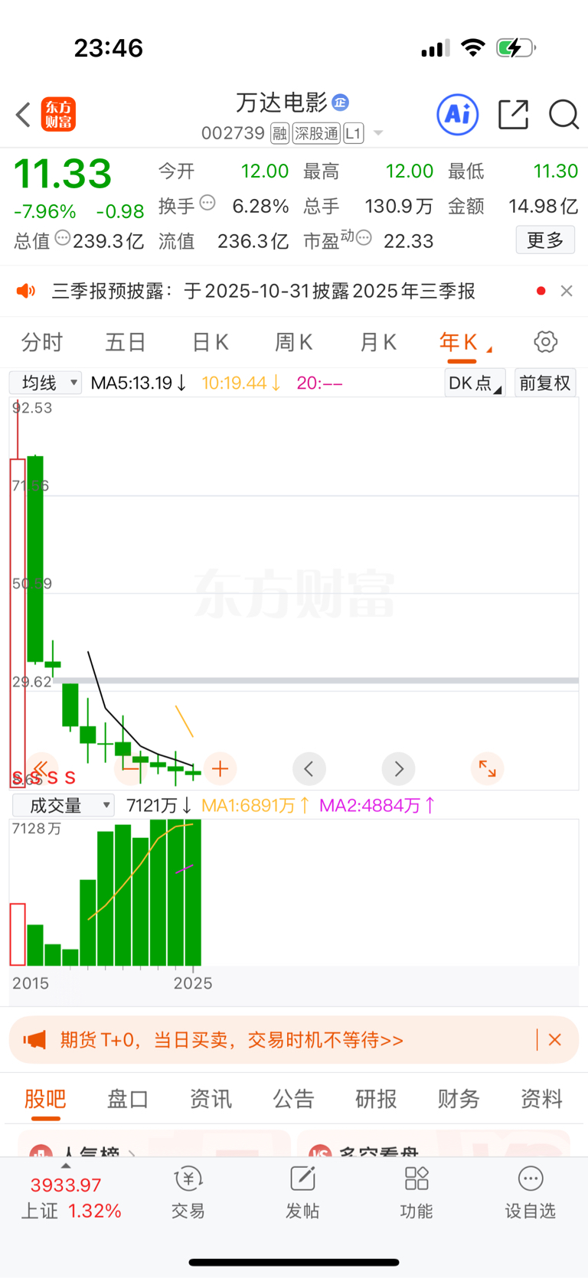Open the 交易 trade button
This screenshot has height=1278, width=588.
pos(188,1193)
